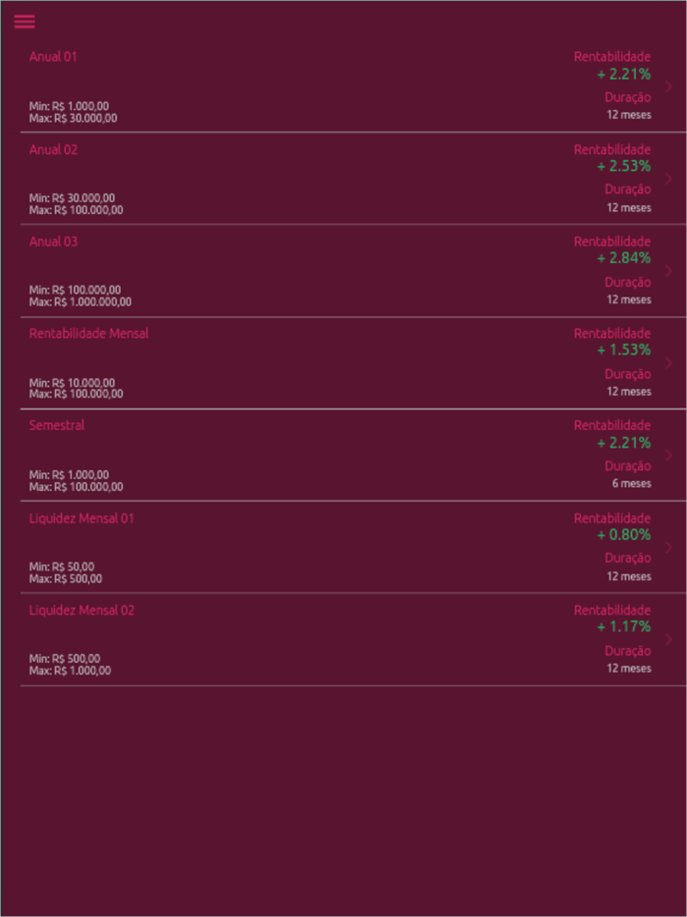Click the Max R$ 1.000.000,00 label on Anual 03
This screenshot has height=917, width=687.
[x=80, y=301]
